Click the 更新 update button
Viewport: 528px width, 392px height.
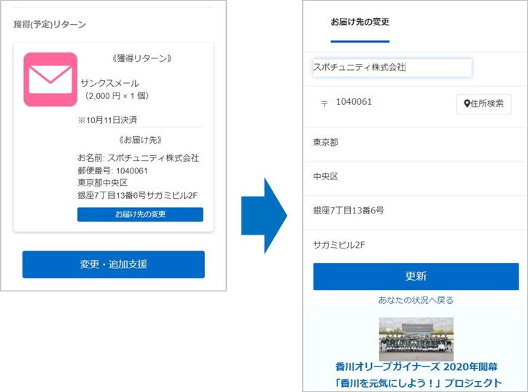pos(416,277)
